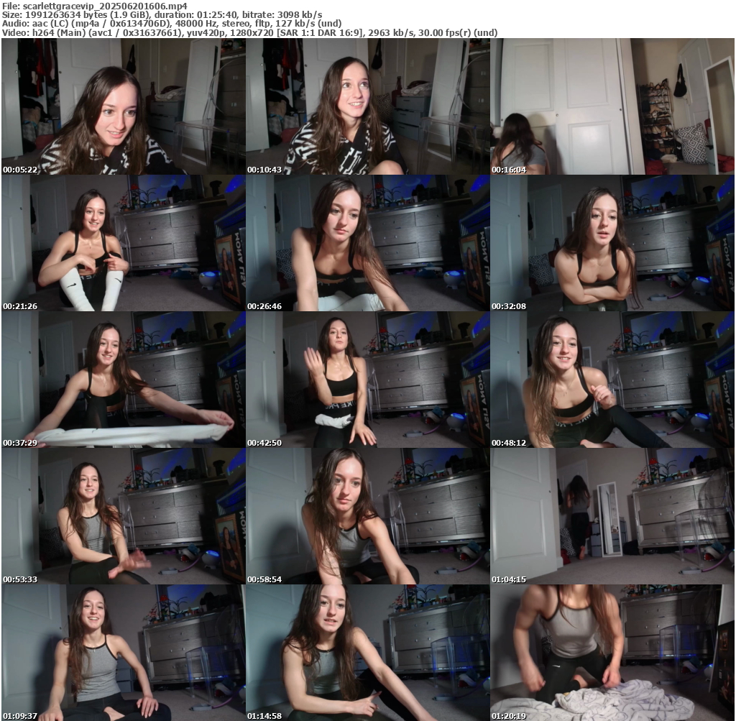Select the 00:48:12 thumbnail
This screenshot has height=721, width=736.
(612, 380)
